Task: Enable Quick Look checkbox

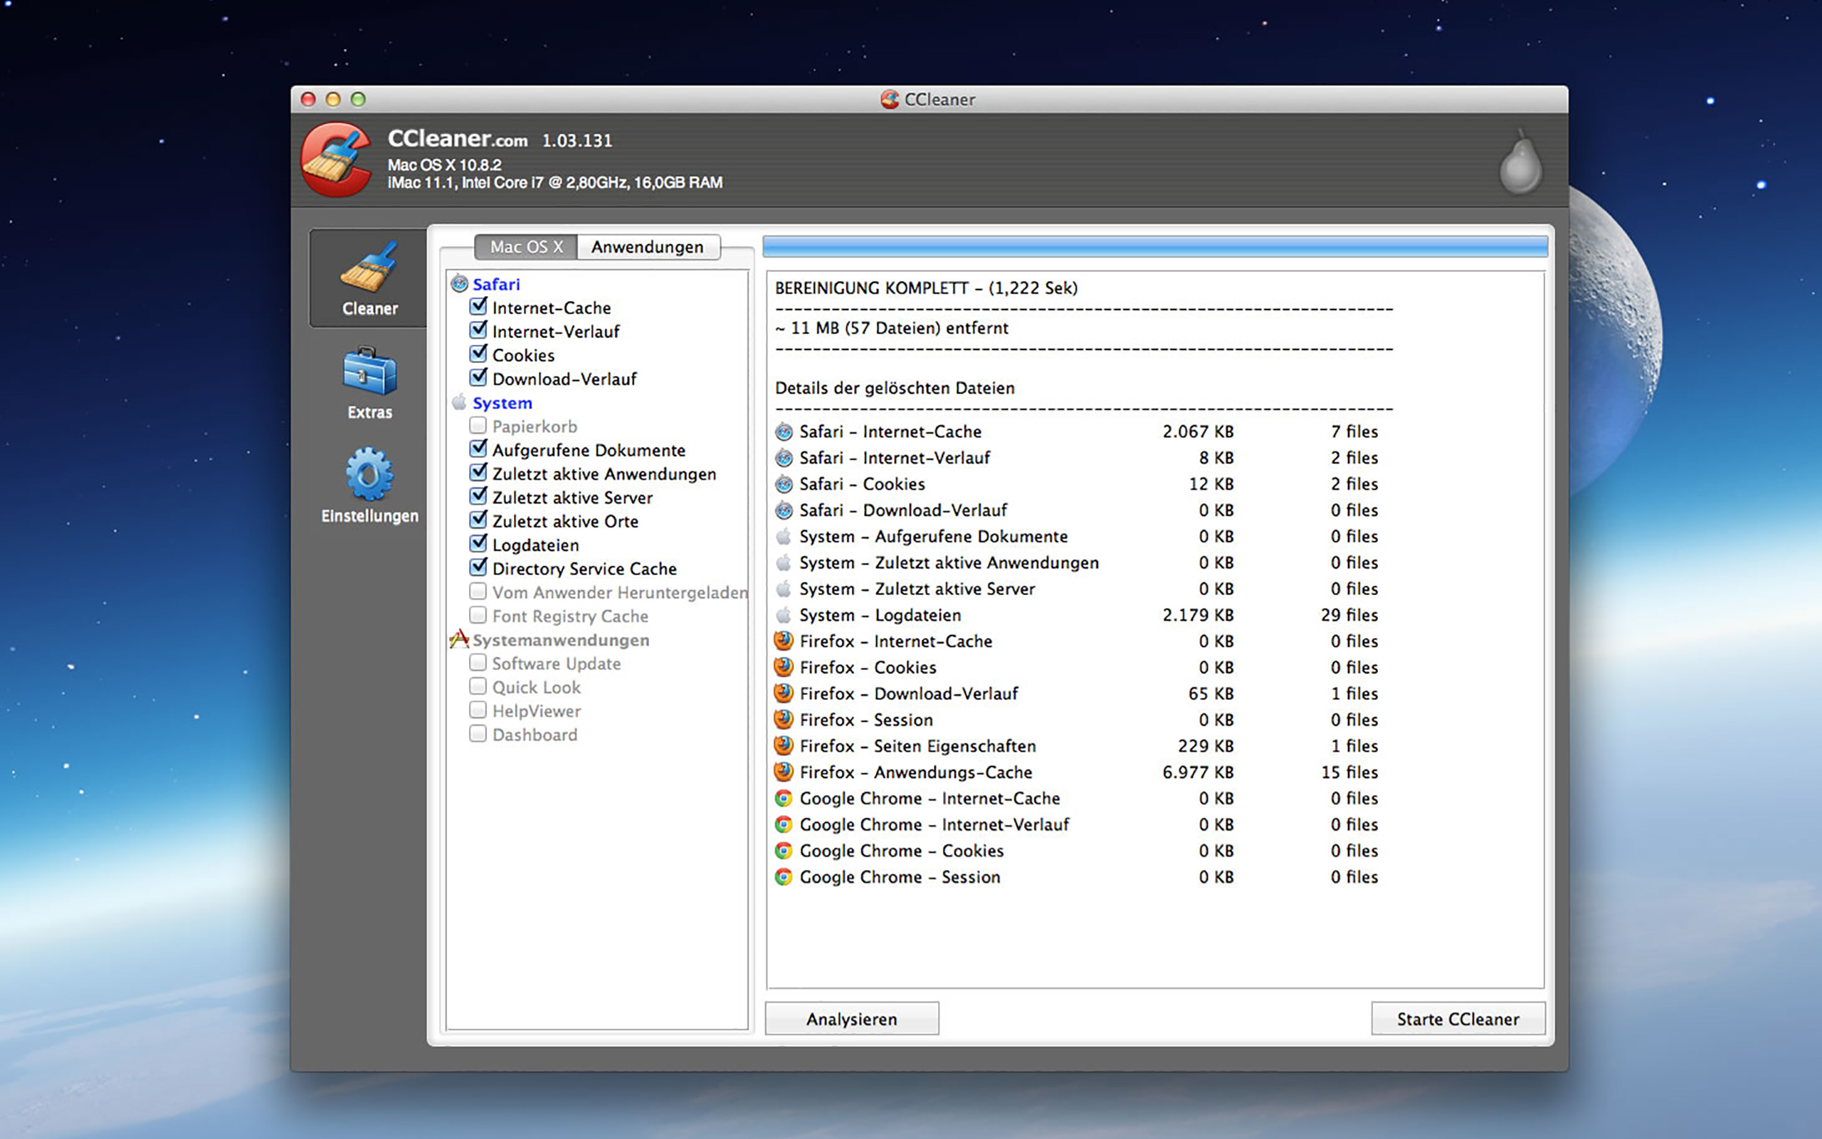Action: 478,686
